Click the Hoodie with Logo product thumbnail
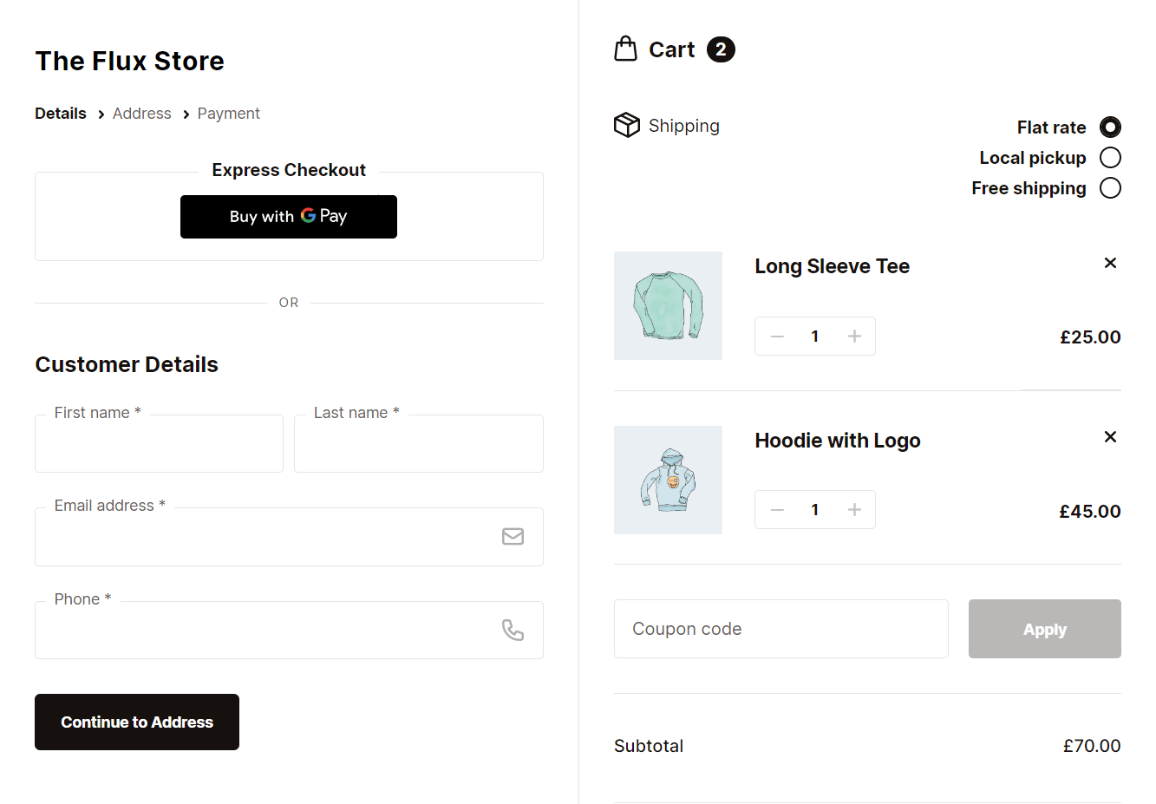 (x=668, y=480)
